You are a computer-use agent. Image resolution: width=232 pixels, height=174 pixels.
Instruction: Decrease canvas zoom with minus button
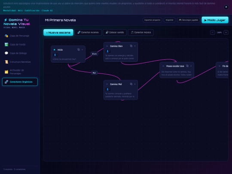[x=213, y=32]
